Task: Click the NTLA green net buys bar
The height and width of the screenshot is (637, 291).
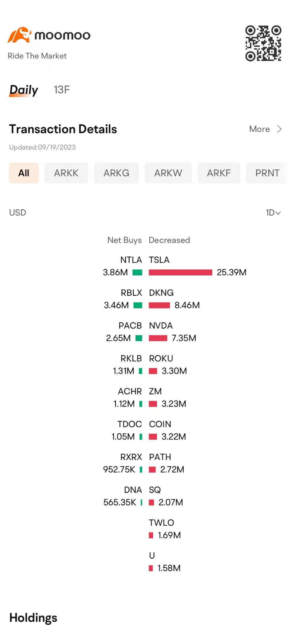Action: click(x=137, y=272)
